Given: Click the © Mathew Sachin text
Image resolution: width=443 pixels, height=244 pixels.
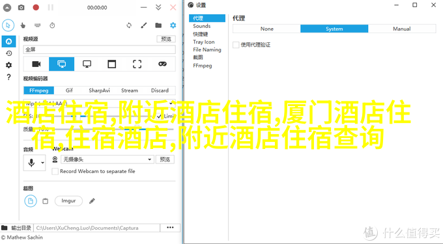Looking at the screenshot, I should (21, 237).
